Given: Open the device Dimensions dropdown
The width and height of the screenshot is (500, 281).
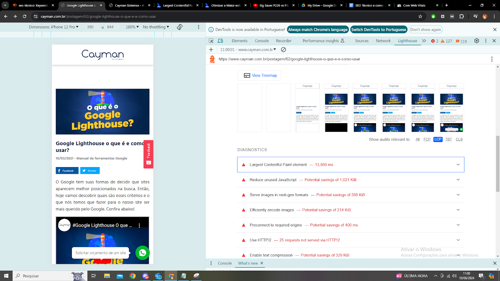Looking at the screenshot, I should 54,27.
